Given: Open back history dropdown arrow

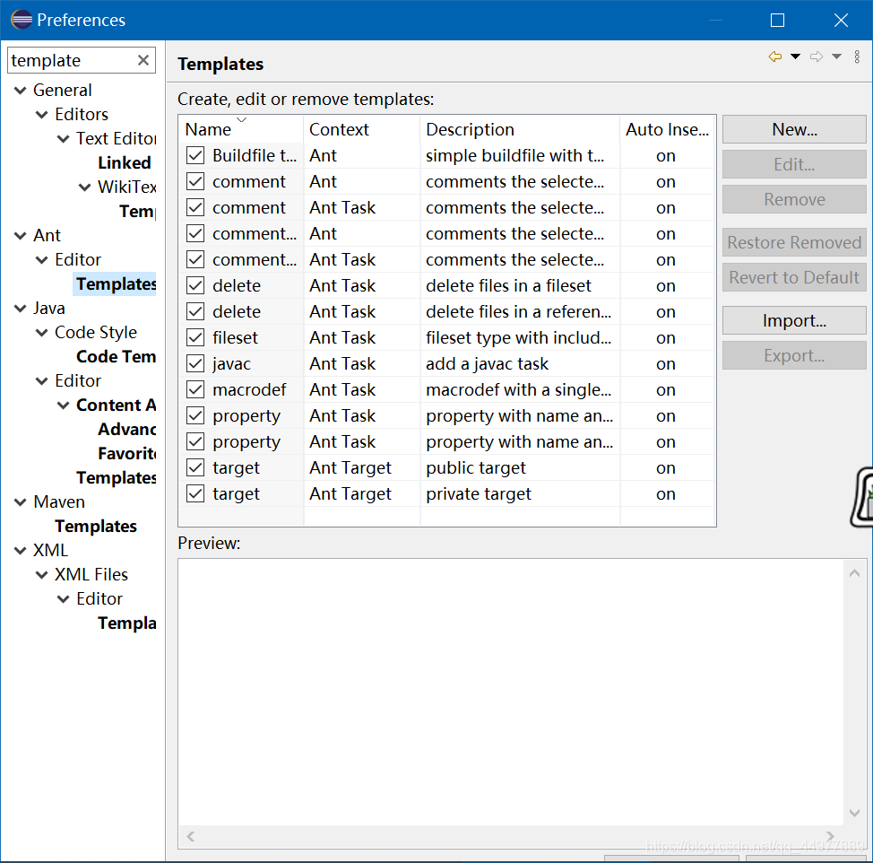Looking at the screenshot, I should pos(796,57).
